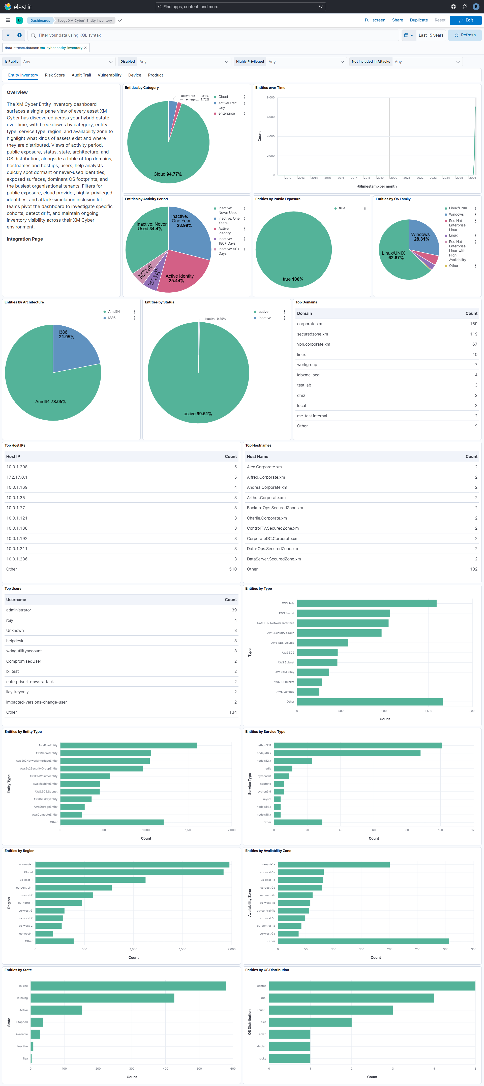The width and height of the screenshot is (484, 1086).
Task: Open legend options for Other OS family
Action: pyautogui.click(x=475, y=266)
